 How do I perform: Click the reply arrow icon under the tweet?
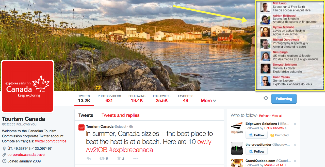(x=89, y=158)
